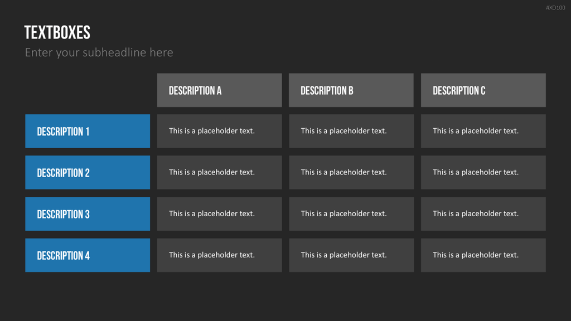Select placeholder text in row 4, column A

pyautogui.click(x=211, y=255)
